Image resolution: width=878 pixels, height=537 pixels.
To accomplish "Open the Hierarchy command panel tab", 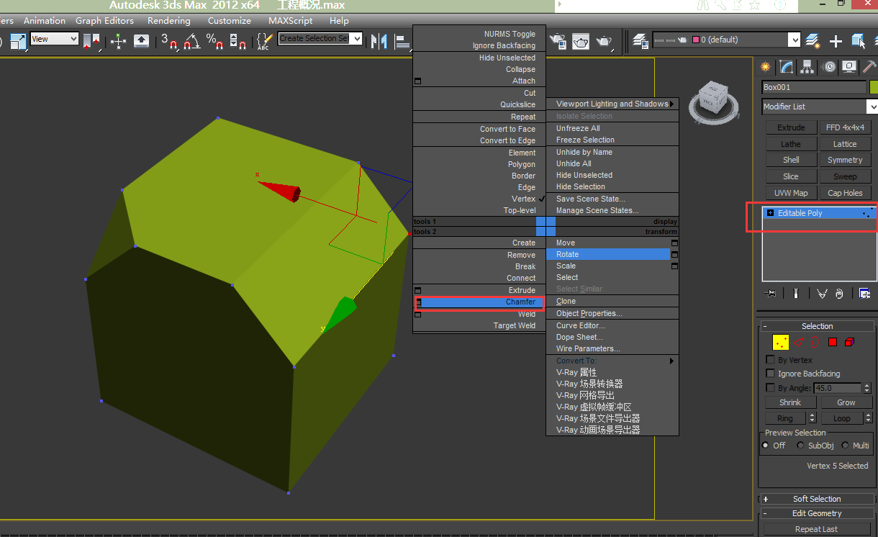I will point(807,67).
